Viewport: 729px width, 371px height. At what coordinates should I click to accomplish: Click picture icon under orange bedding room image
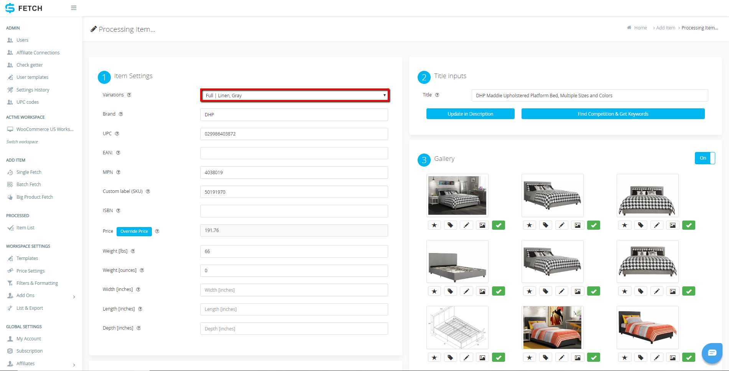coord(578,358)
